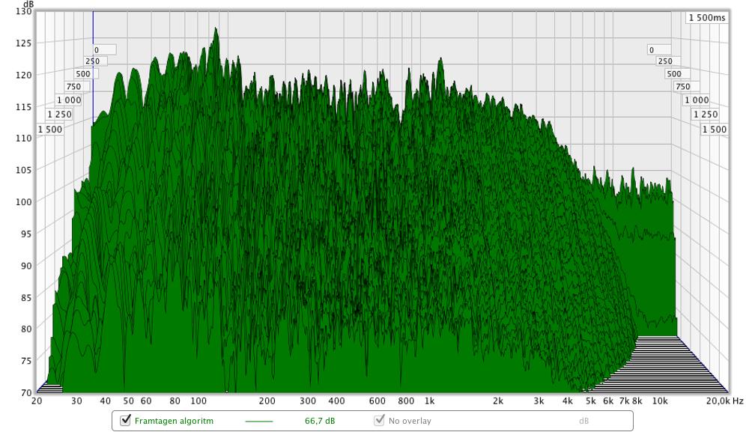Image resolution: width=746 pixels, height=432 pixels.
Task: Click the 750 time label on left side
Action: coord(76,87)
